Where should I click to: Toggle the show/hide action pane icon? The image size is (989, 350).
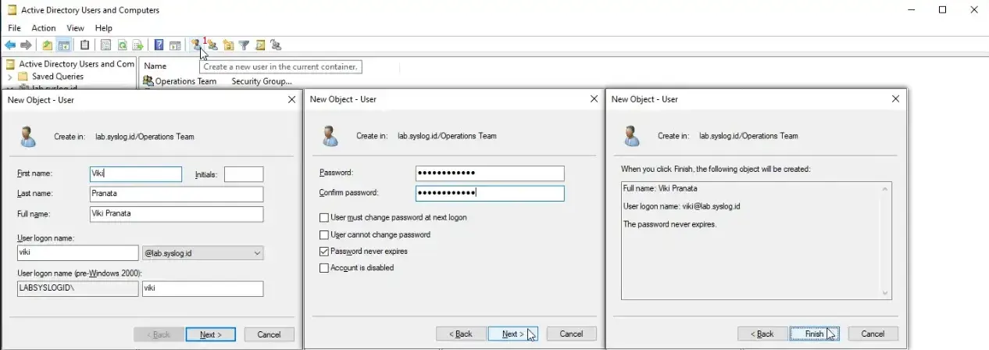click(175, 45)
